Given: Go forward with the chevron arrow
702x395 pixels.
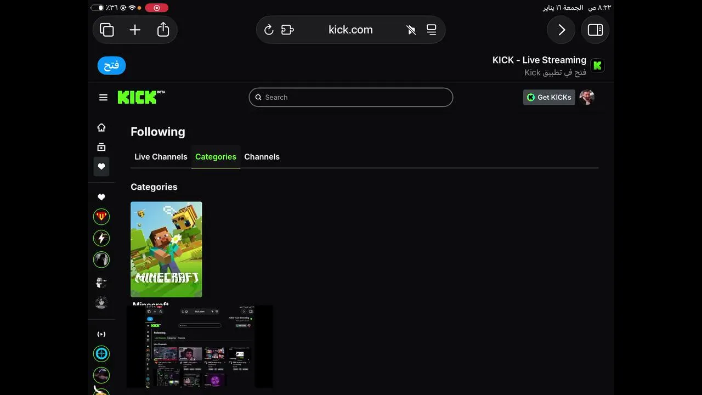Looking at the screenshot, I should (561, 30).
